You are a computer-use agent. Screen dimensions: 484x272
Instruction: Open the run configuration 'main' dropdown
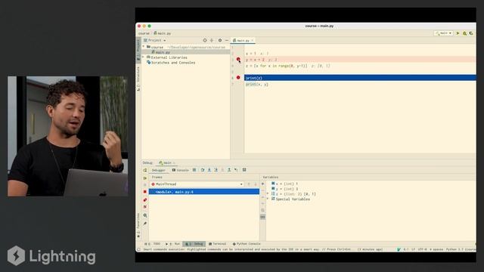click(x=444, y=33)
